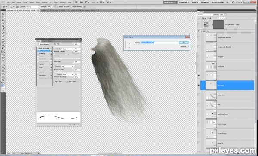Open the Filter menu
This screenshot has width=258, height=156.
(37, 3)
